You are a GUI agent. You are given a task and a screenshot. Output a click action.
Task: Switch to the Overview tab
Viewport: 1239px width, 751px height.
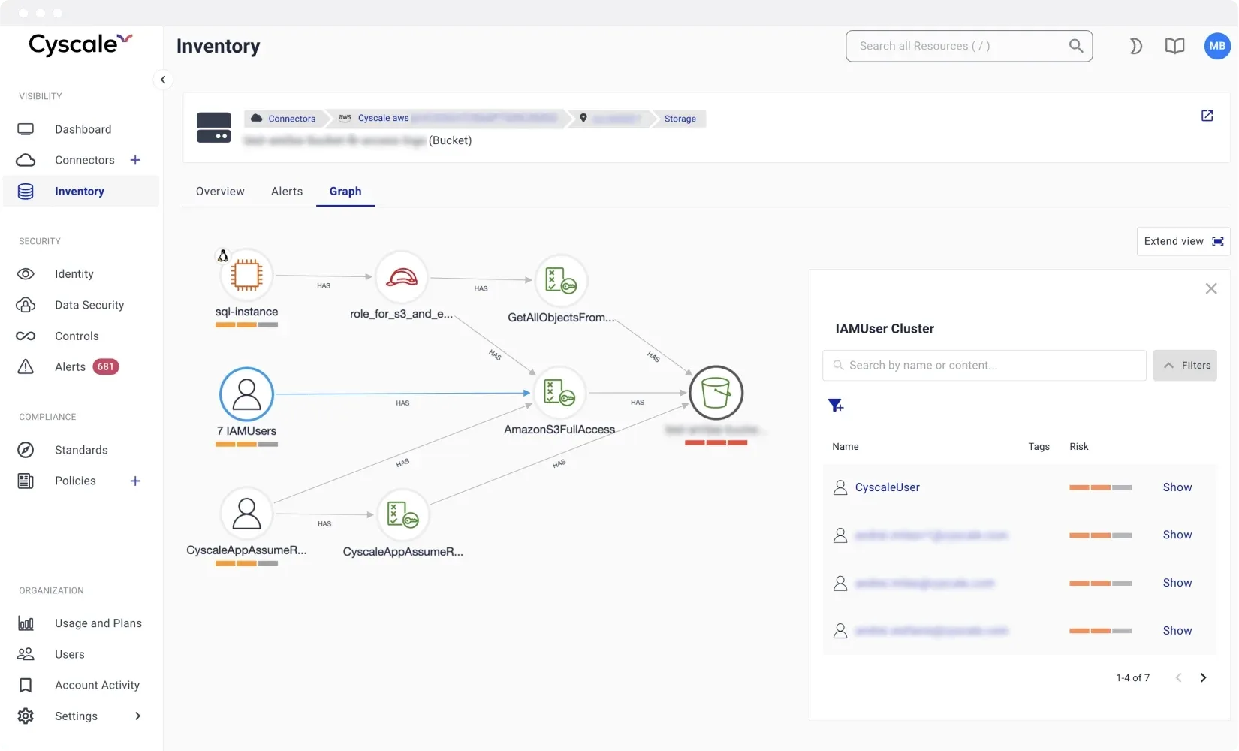click(x=220, y=191)
